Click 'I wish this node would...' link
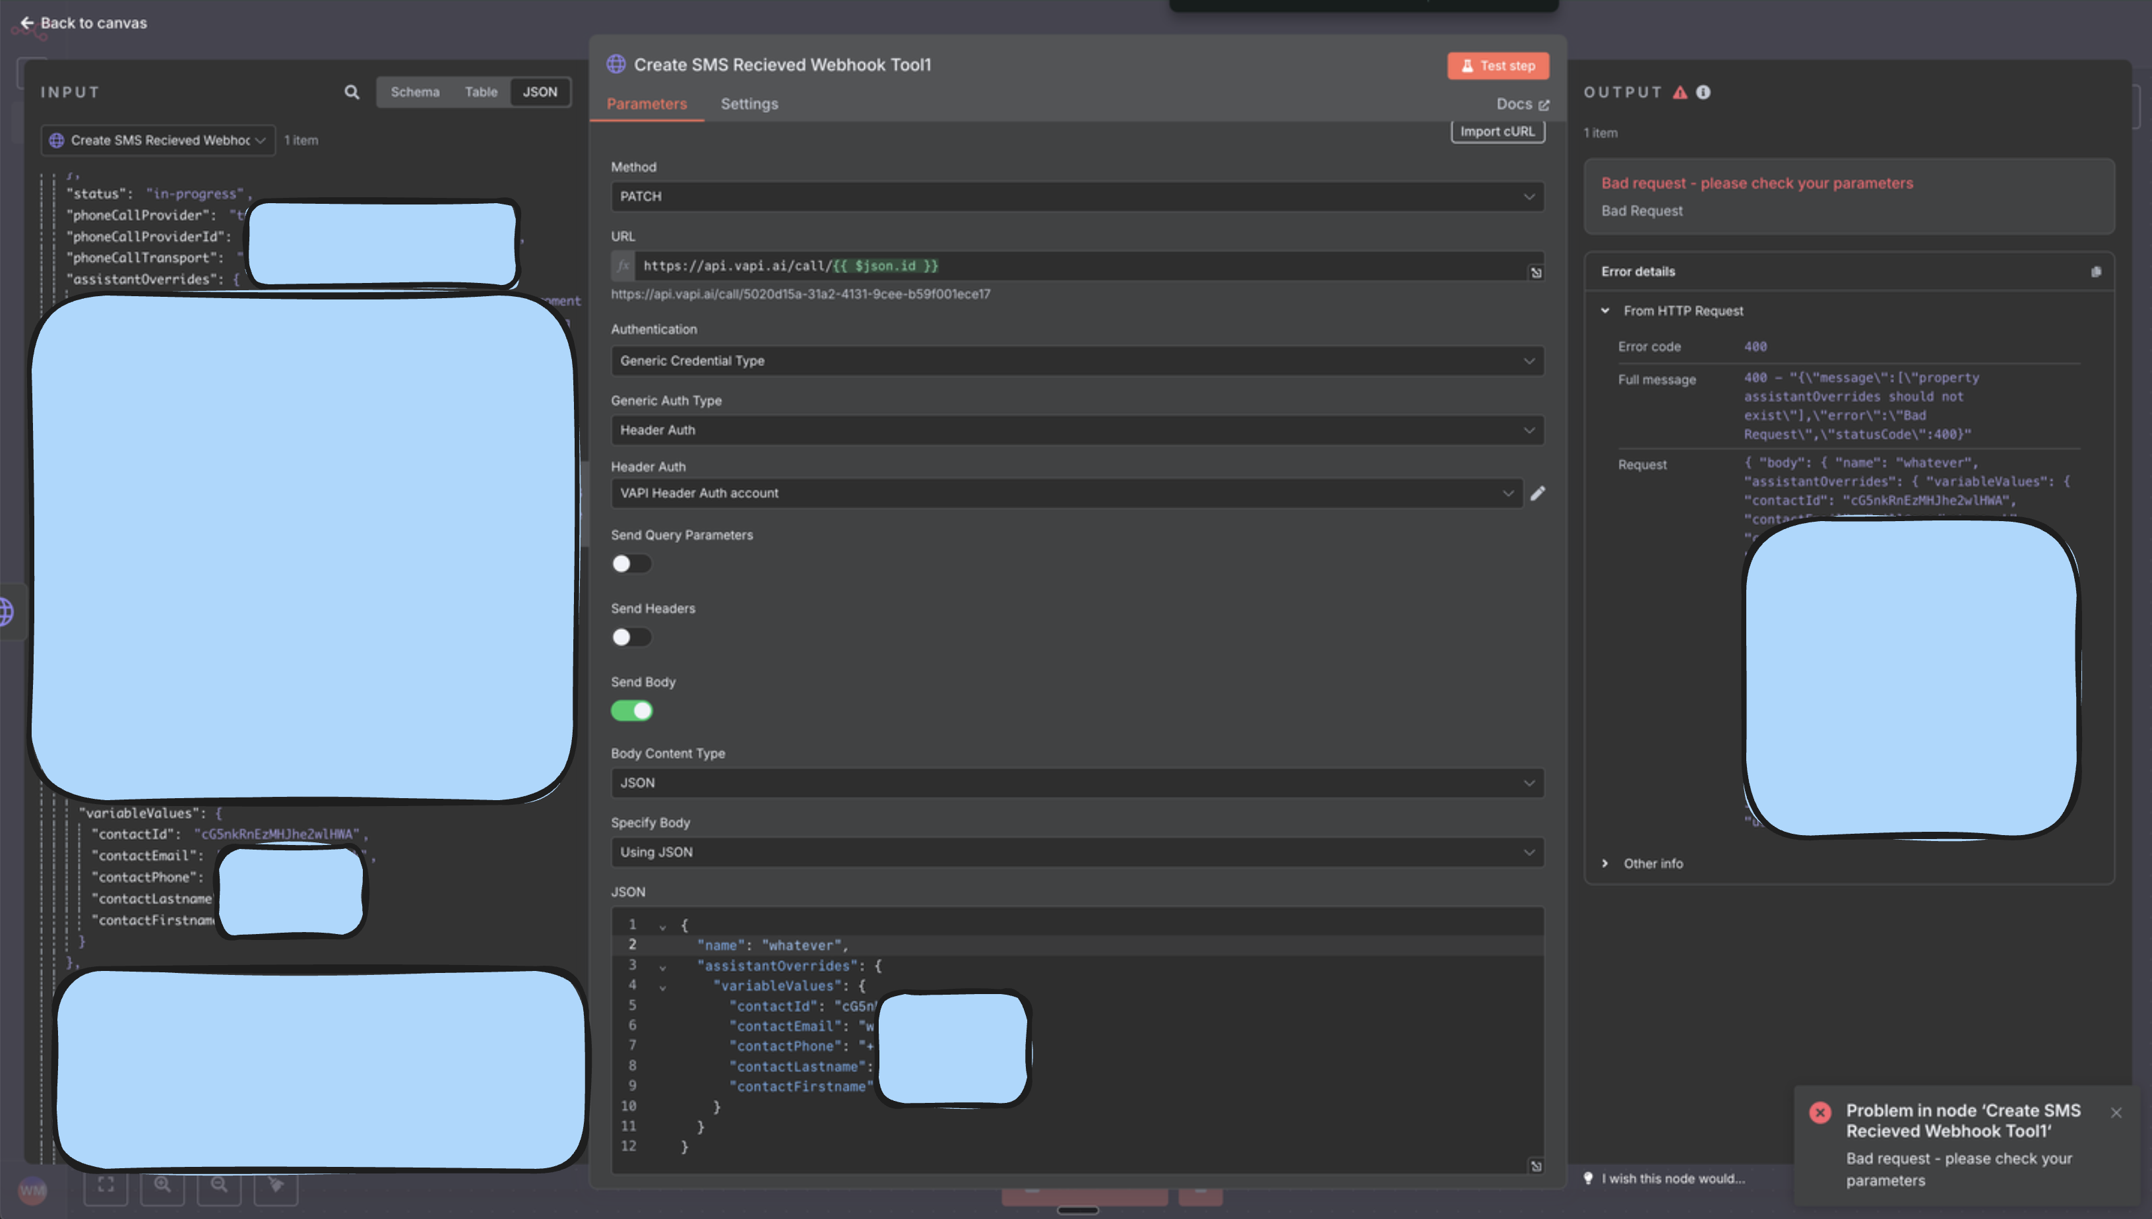The image size is (2152, 1219). [1673, 1178]
